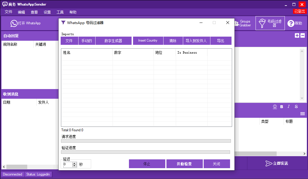Select the 号码过滤器 funnel toolbar button

pos(270,23)
